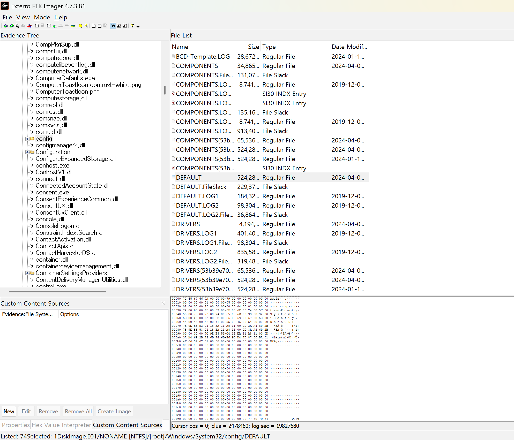Toggle the TEXT view mode
Image resolution: width=514 pixels, height=440 pixels.
point(119,26)
